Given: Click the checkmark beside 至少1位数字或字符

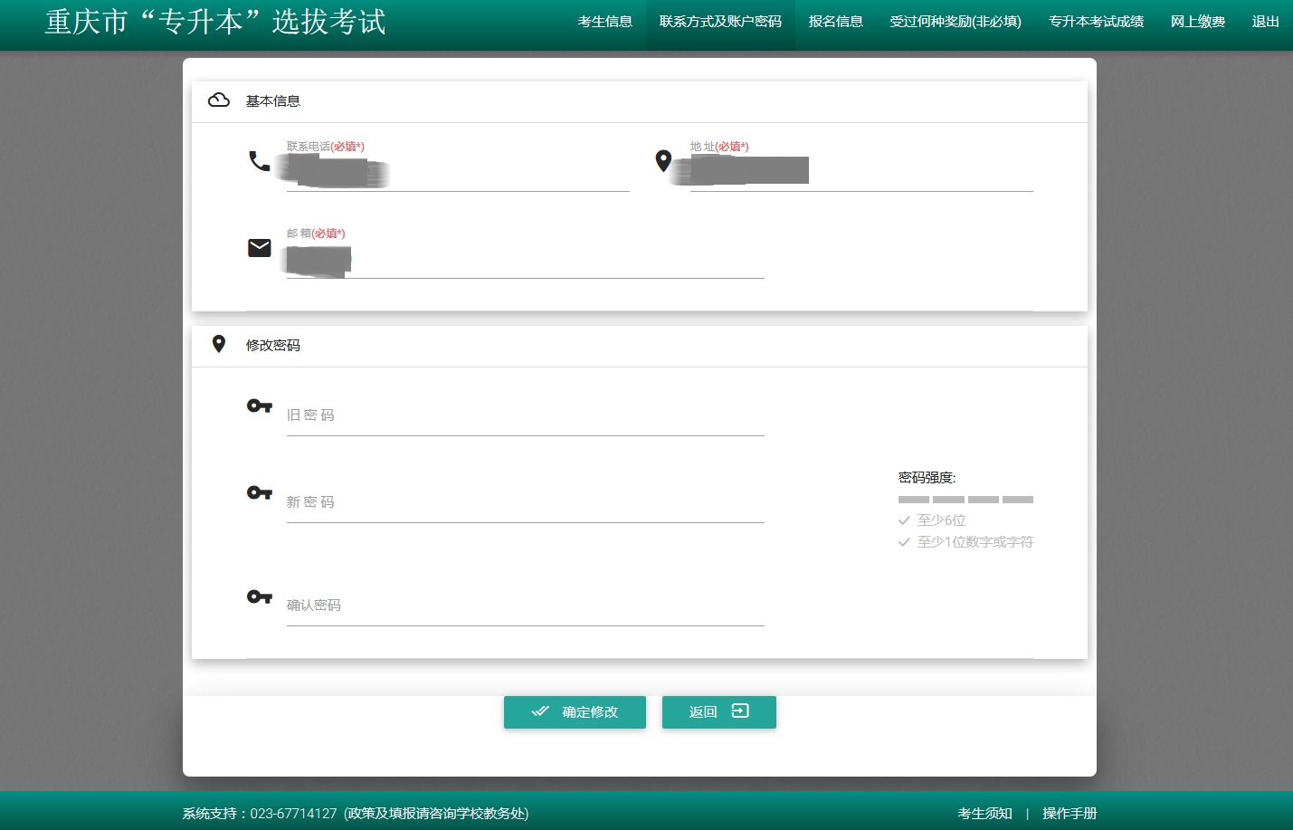Looking at the screenshot, I should 904,542.
